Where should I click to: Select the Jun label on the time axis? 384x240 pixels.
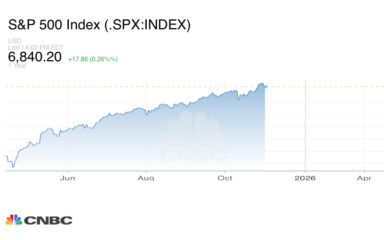pos(67,178)
